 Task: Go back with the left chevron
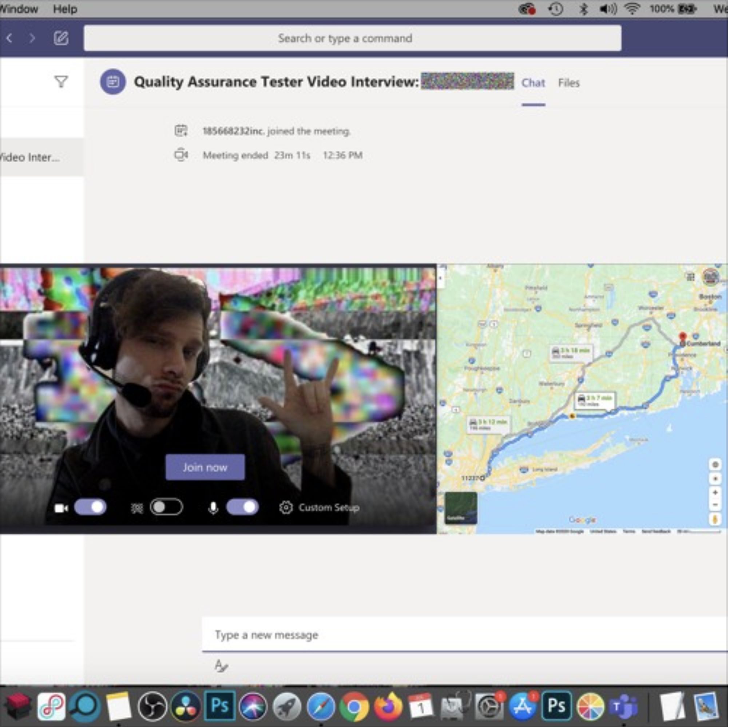coord(10,38)
